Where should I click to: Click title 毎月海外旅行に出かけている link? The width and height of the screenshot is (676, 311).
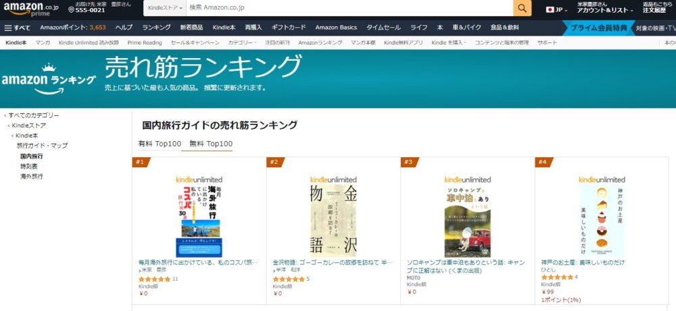click(198, 262)
